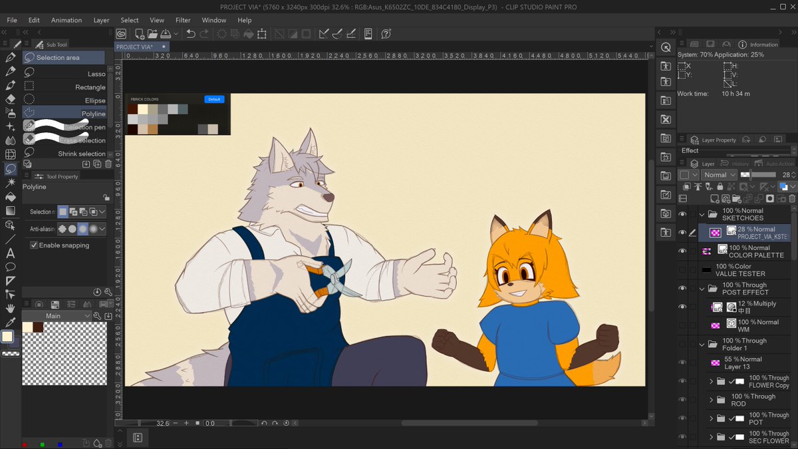Select the Gradient tool

pos(10,211)
